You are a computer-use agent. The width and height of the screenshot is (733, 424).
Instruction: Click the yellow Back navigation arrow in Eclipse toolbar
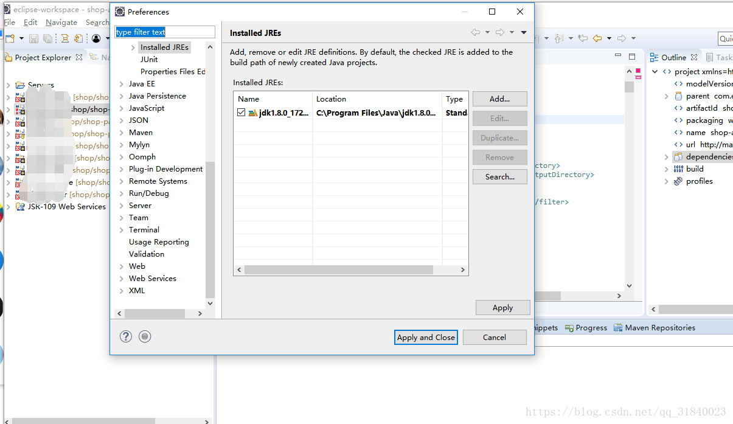597,38
